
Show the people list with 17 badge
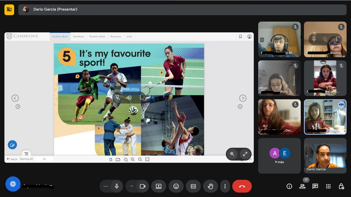point(302,186)
